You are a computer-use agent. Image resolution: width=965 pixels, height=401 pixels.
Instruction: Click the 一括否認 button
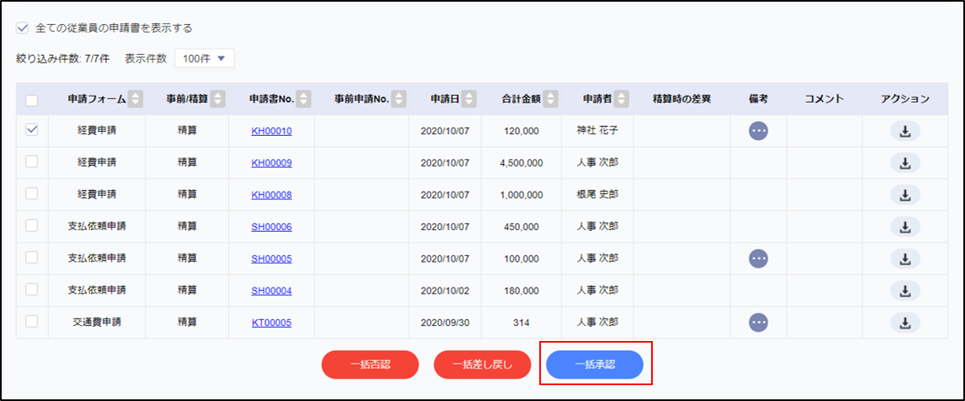click(x=370, y=364)
